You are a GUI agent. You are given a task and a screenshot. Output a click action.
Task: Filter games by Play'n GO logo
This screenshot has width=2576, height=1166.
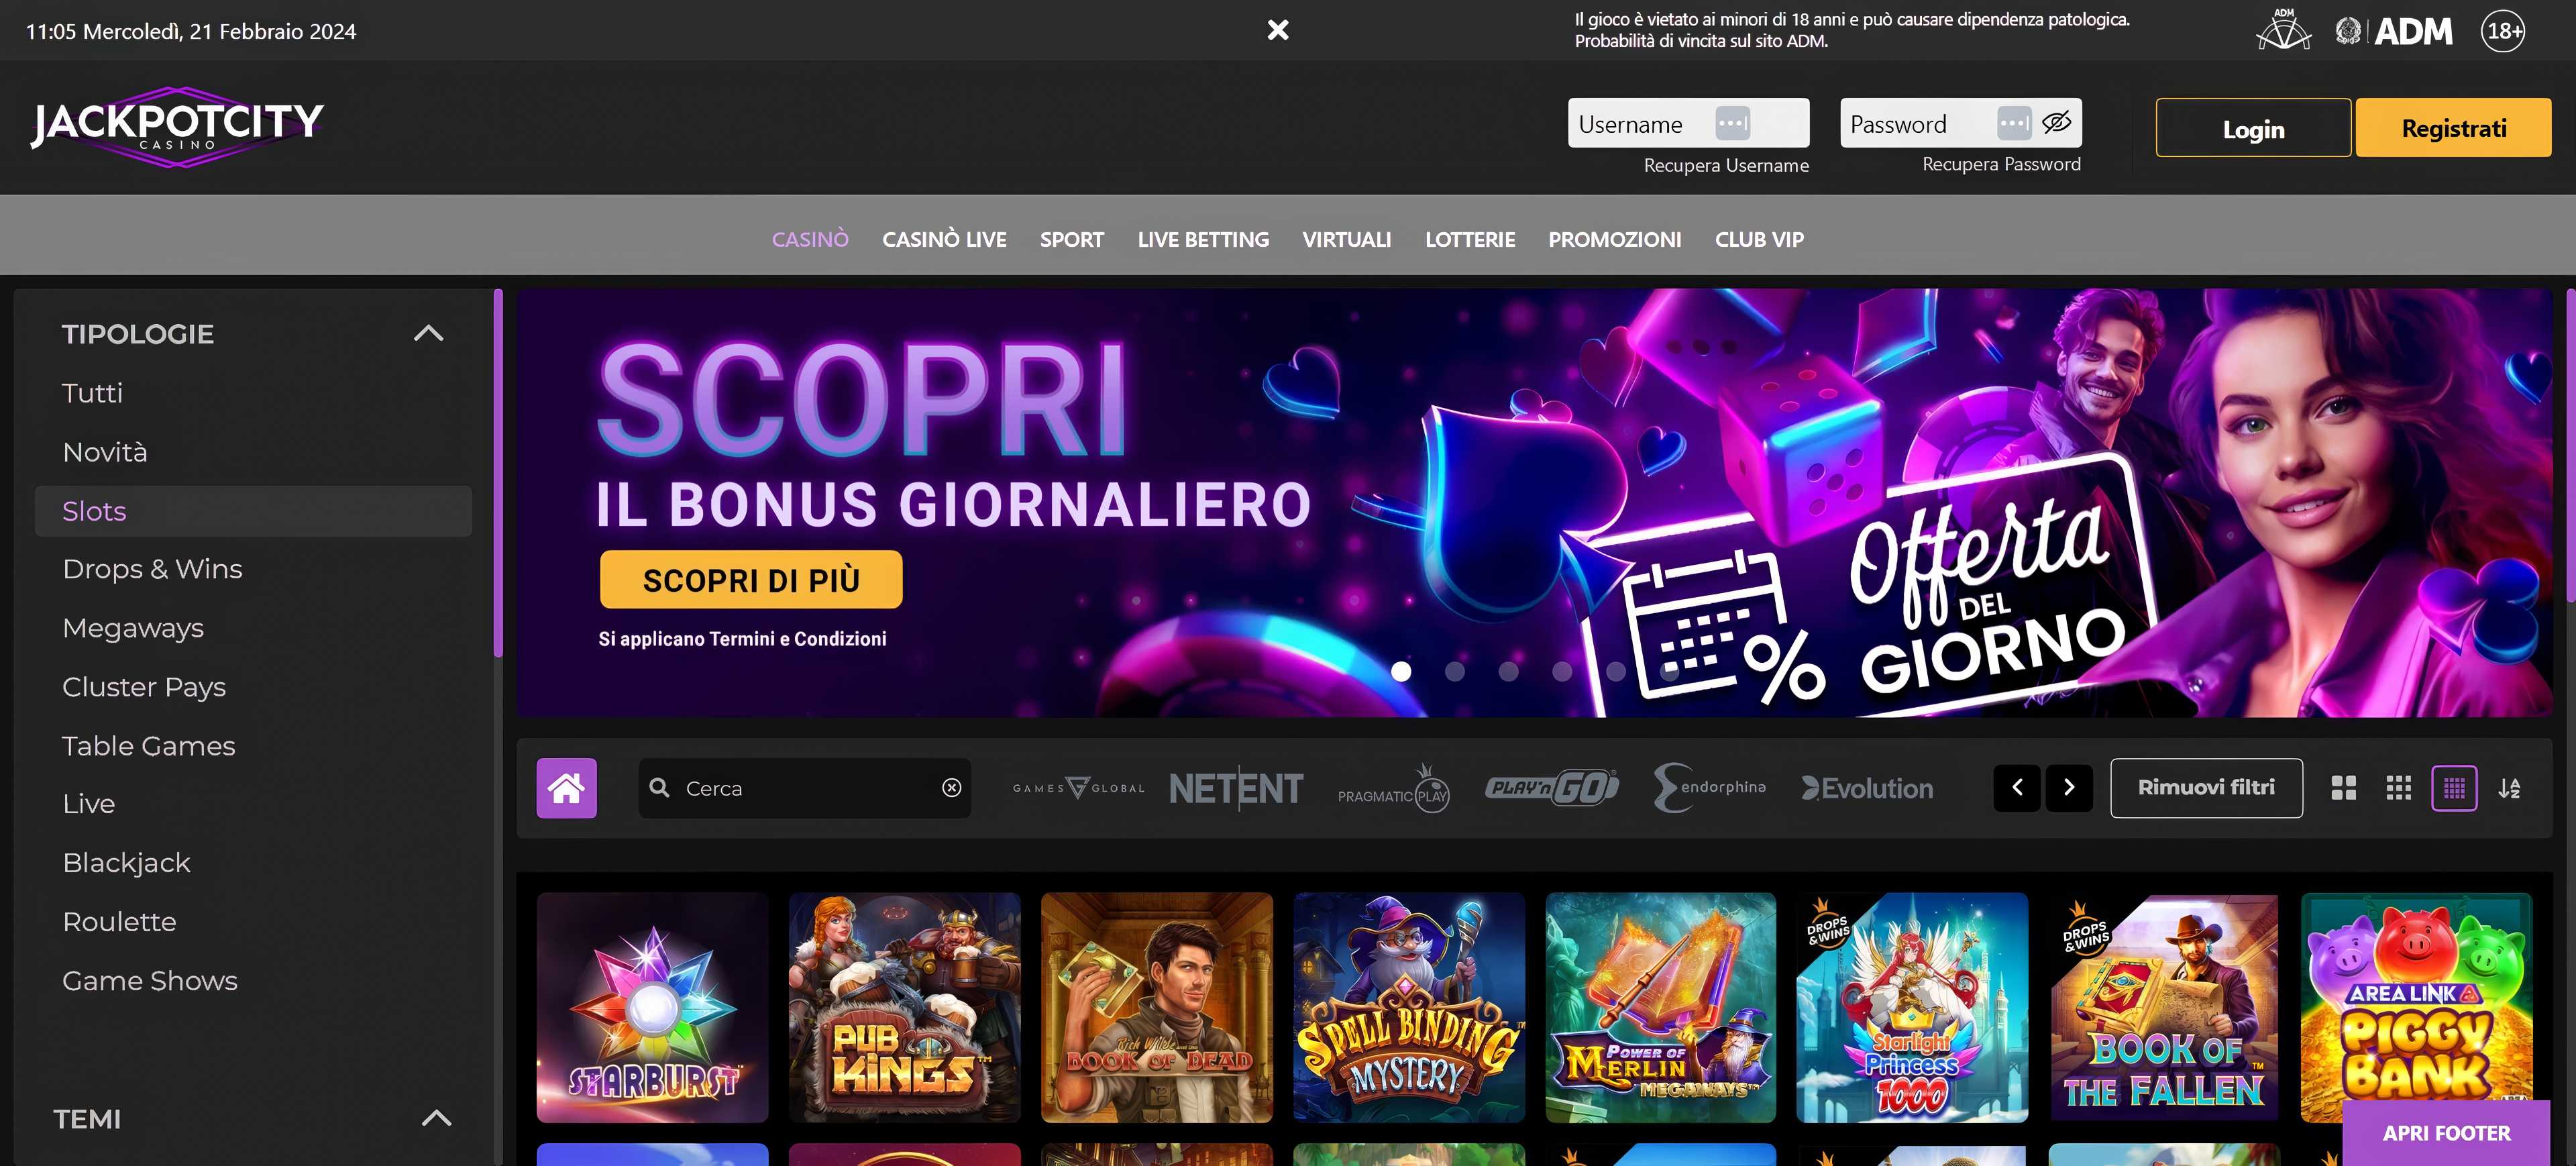tap(1551, 788)
